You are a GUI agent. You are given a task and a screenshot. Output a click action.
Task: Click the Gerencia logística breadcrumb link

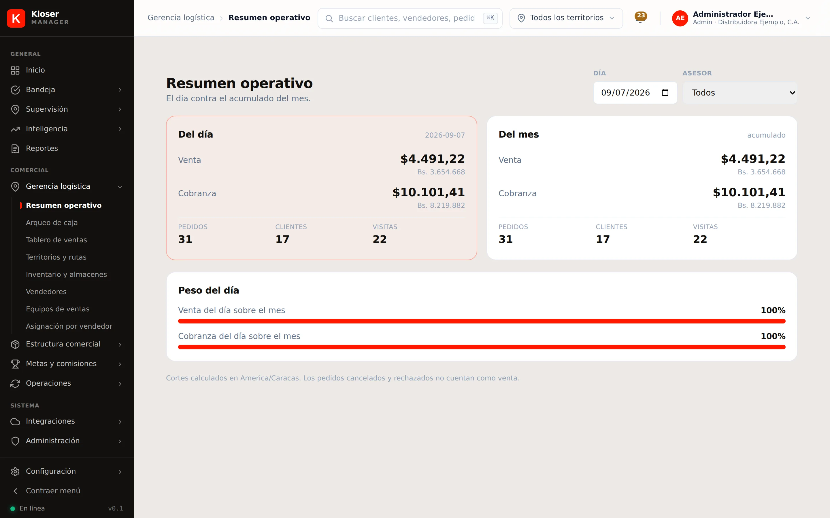(181, 18)
